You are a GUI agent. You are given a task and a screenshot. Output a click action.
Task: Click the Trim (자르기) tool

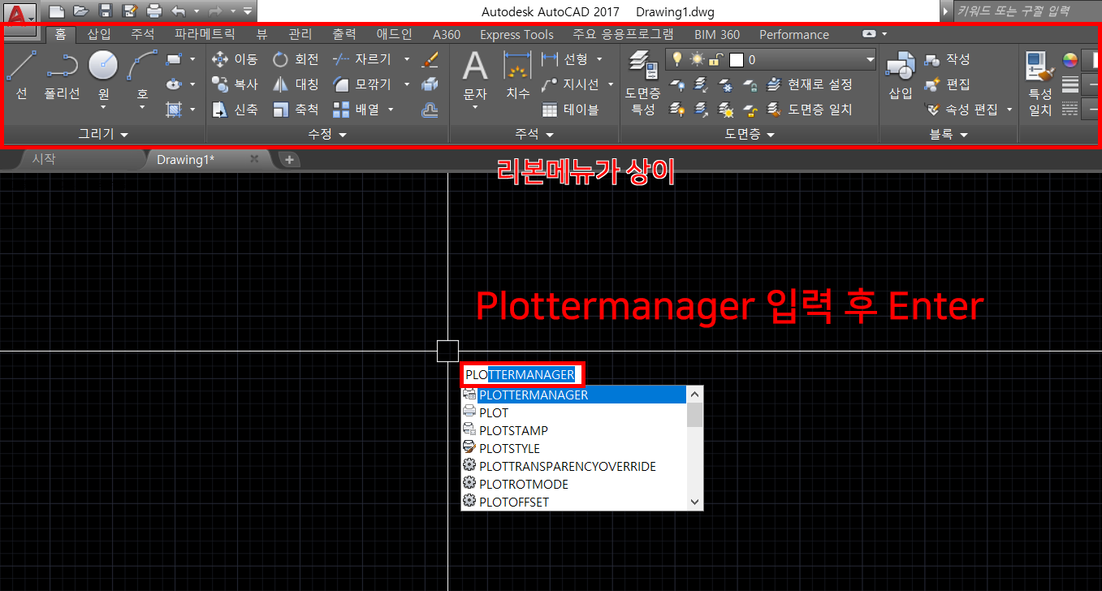click(x=363, y=59)
